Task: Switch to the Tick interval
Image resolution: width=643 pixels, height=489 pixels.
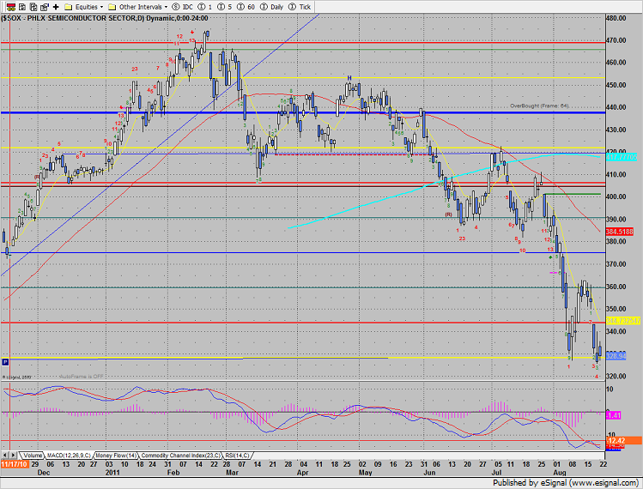Action: click(300, 7)
